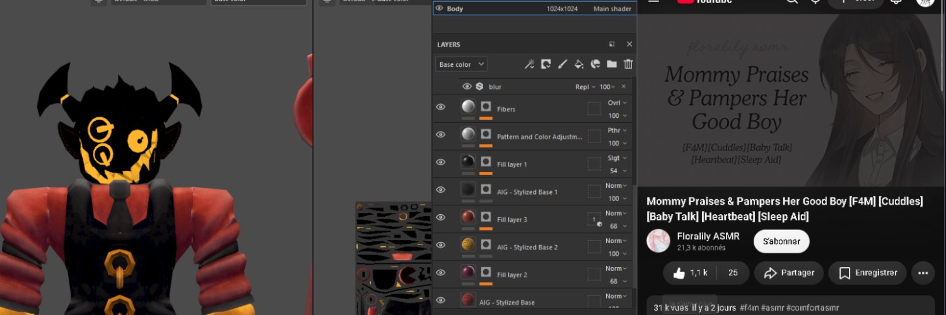Hide Fill layer 3
Viewport: 946px width, 315px height.
point(441,217)
